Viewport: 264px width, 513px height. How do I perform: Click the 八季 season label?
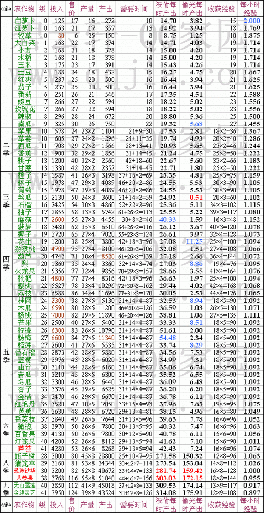pos(6,467)
